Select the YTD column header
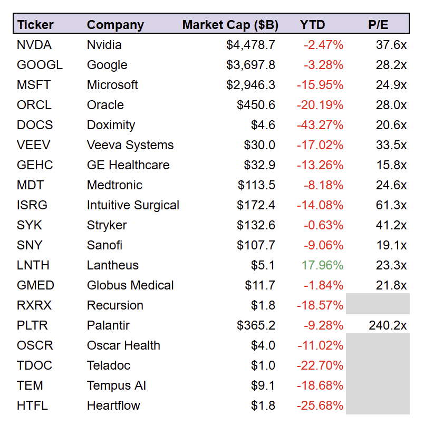 click(312, 25)
